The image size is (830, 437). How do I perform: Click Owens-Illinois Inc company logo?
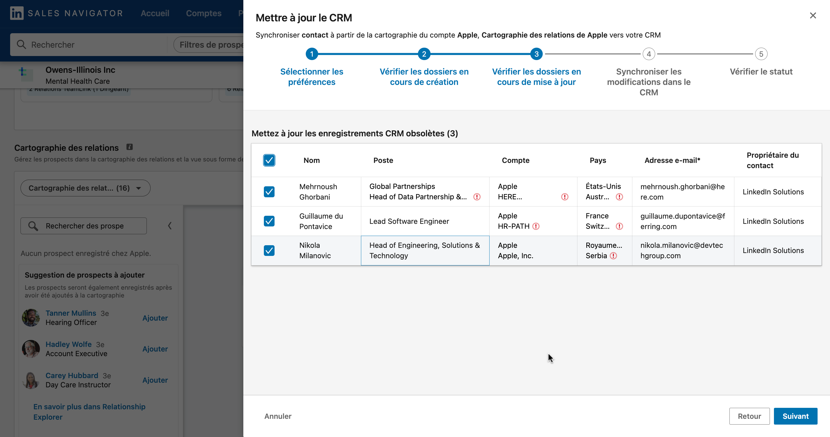pos(26,75)
